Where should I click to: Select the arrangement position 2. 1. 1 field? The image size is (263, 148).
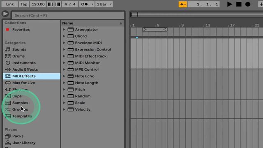pyautogui.click(x=204, y=4)
